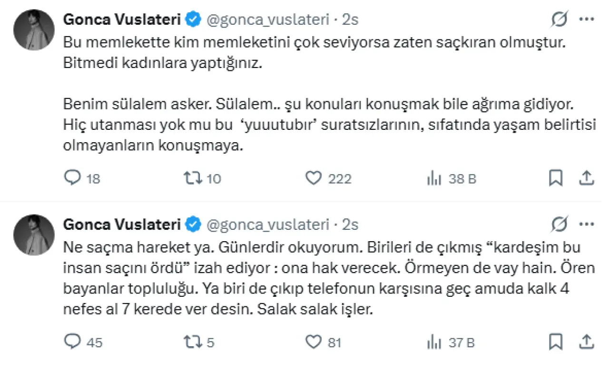Like the first tweet with 222 likes
Image resolution: width=609 pixels, height=371 pixels.
click(x=314, y=178)
